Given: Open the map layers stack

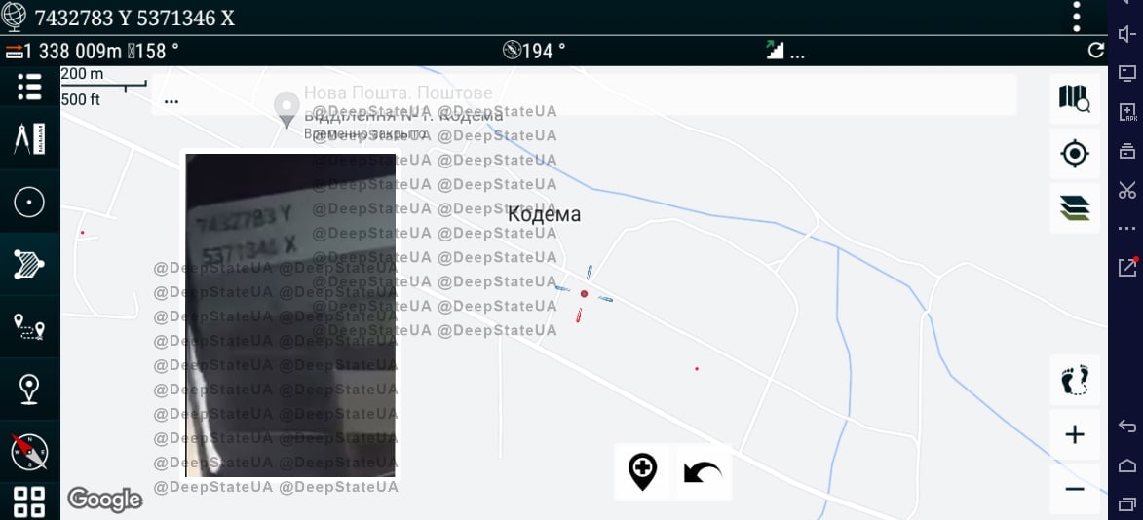Looking at the screenshot, I should 1074,207.
